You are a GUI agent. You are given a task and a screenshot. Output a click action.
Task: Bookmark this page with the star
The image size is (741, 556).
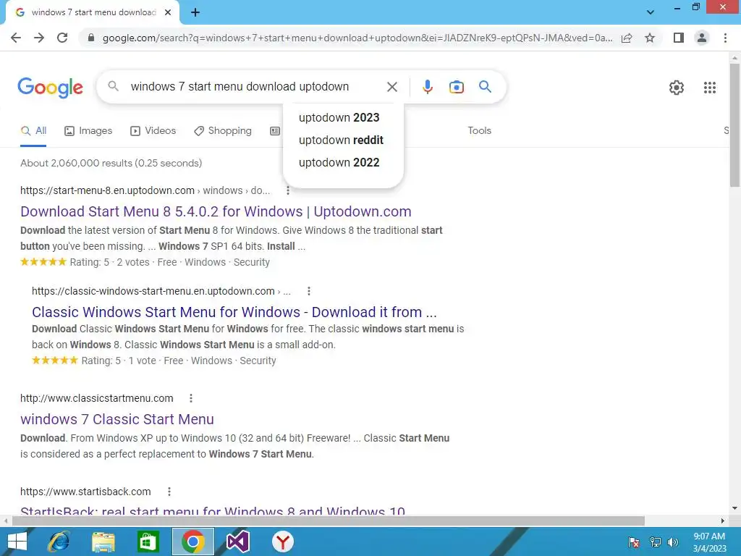(650, 38)
